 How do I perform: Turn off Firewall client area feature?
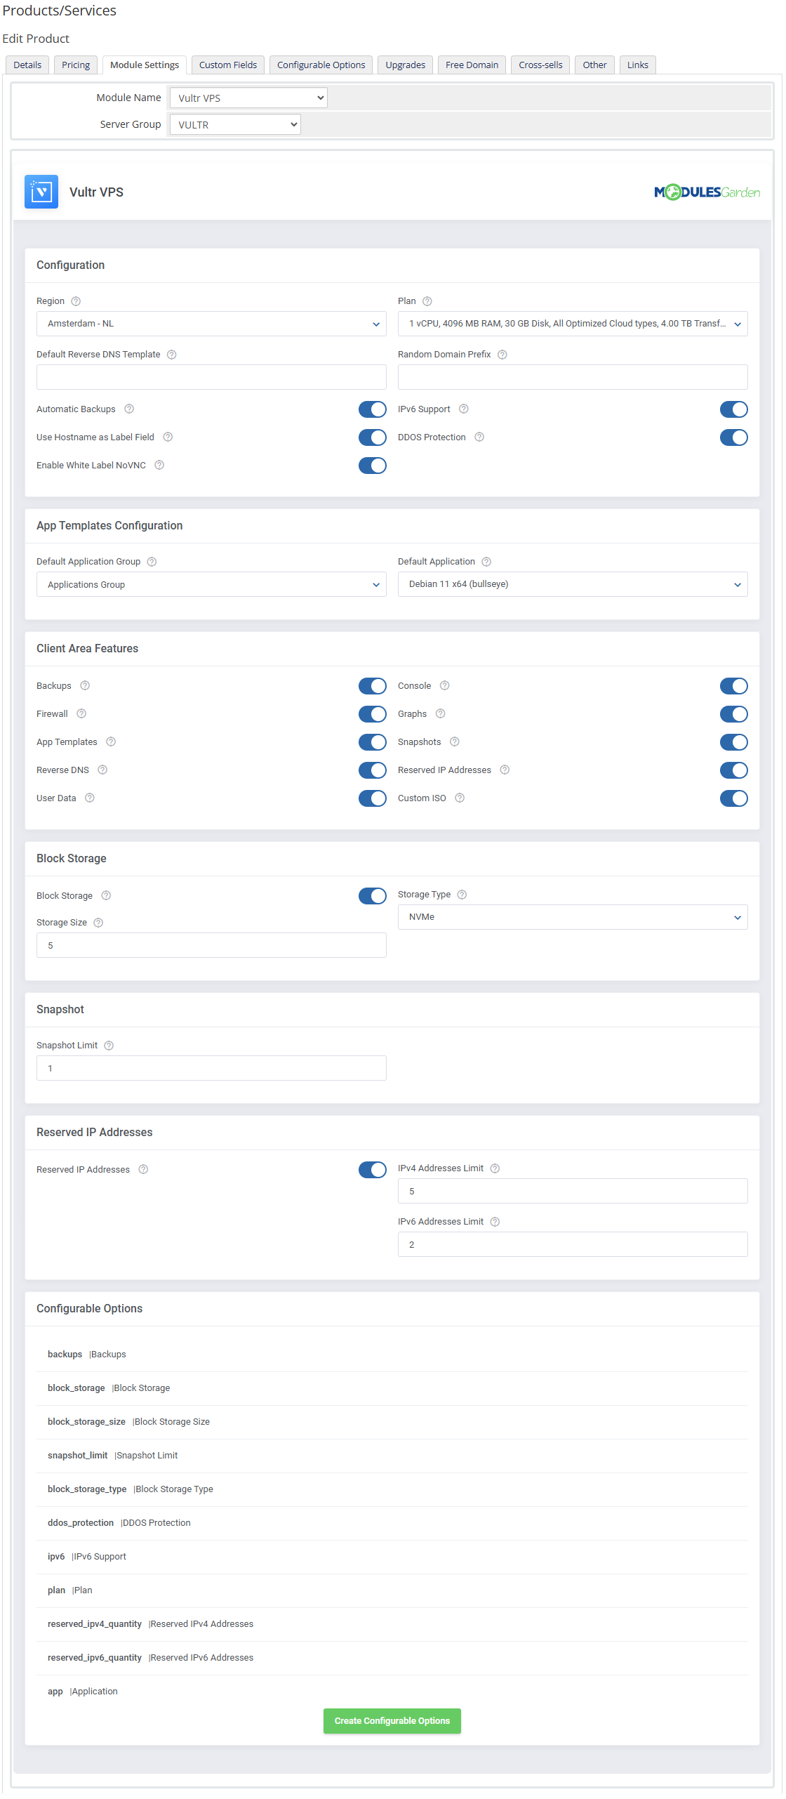tap(372, 714)
